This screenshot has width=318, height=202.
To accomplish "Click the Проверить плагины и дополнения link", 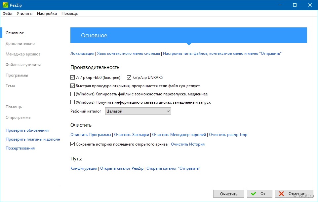I will [x=33, y=139].
